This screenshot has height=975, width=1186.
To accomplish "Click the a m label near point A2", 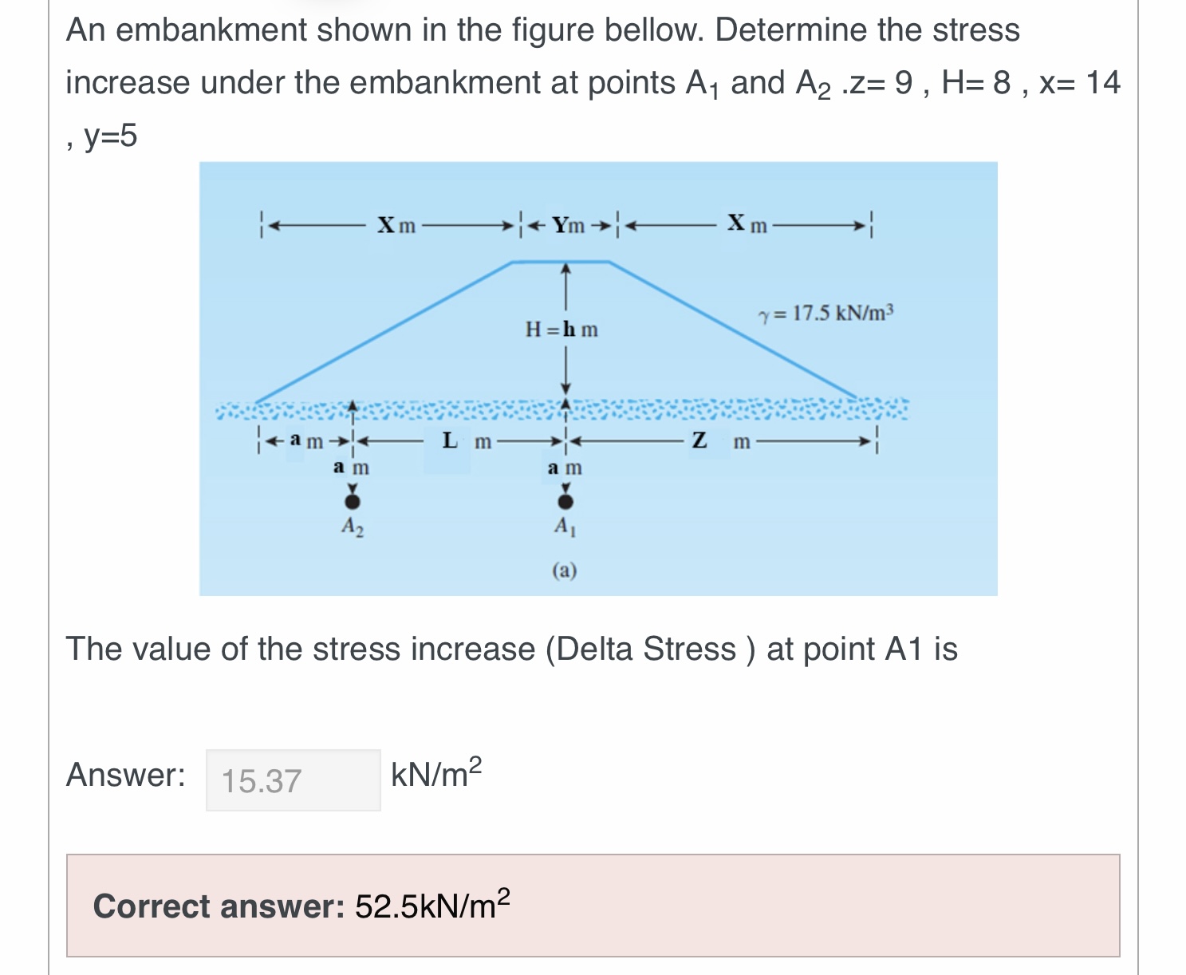I will [x=351, y=469].
